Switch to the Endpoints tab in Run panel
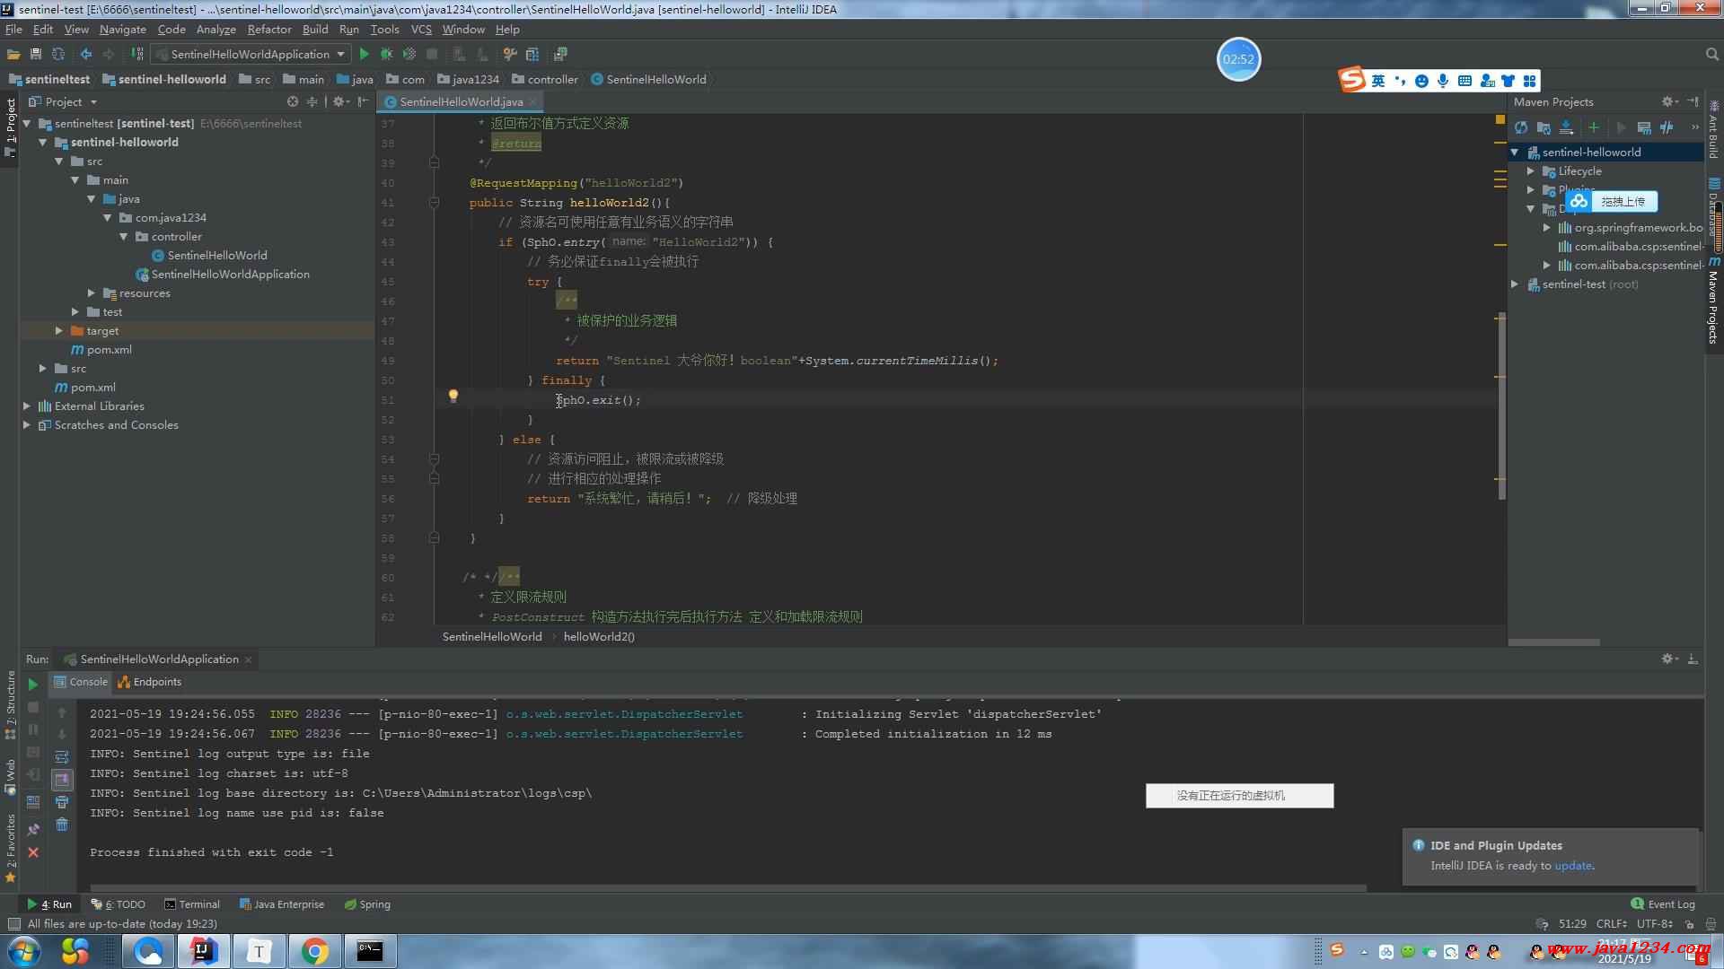 pyautogui.click(x=149, y=682)
